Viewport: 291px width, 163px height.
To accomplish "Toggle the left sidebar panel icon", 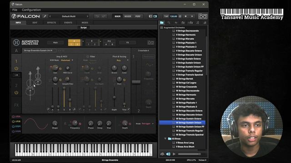I will tap(151, 16).
